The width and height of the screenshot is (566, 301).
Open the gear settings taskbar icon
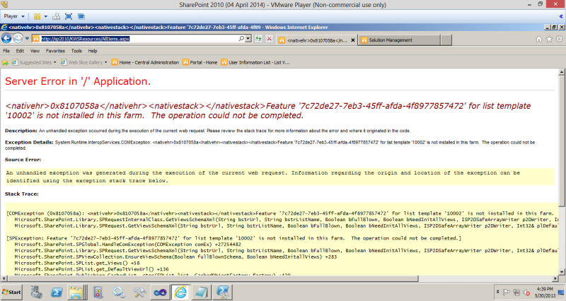(118, 292)
